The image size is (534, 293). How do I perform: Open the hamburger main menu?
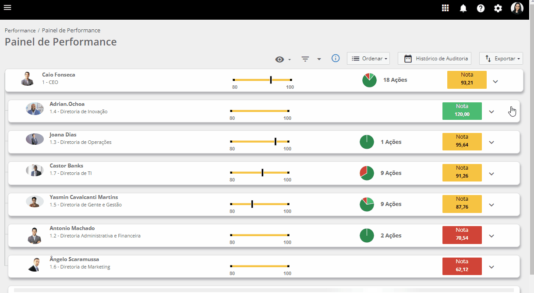pos(7,7)
